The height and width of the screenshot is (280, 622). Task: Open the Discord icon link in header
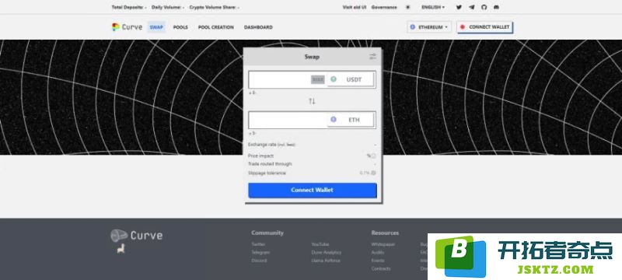496,7
